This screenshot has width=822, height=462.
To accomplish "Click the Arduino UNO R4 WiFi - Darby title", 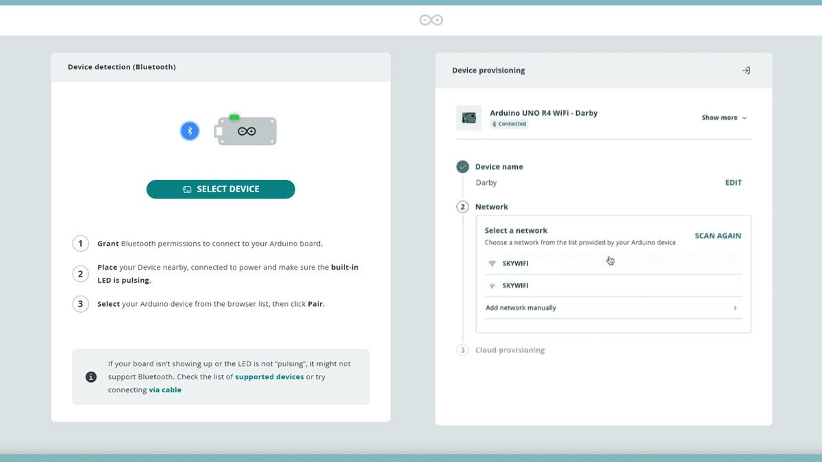I will coord(544,113).
